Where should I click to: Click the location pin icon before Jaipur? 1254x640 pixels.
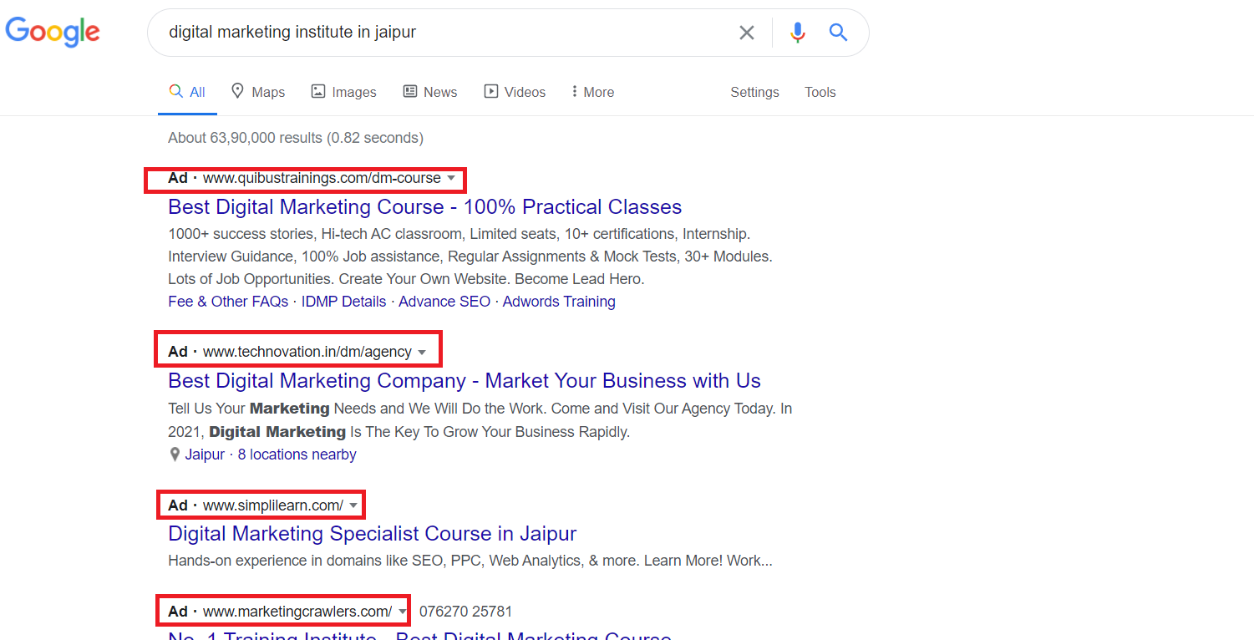[174, 454]
